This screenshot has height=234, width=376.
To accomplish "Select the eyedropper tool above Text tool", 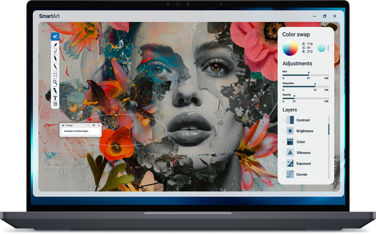I will (x=55, y=90).
